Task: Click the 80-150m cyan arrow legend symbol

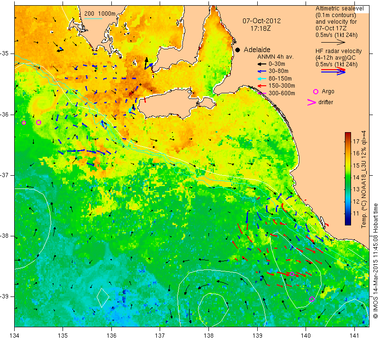Action: pos(262,79)
